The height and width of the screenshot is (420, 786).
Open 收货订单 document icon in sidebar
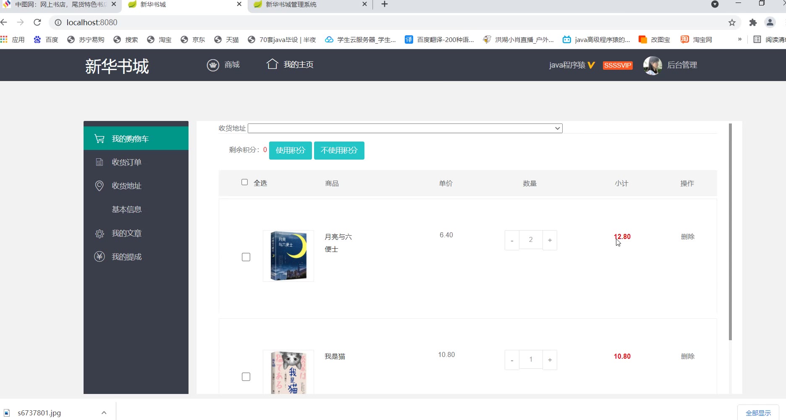(100, 162)
